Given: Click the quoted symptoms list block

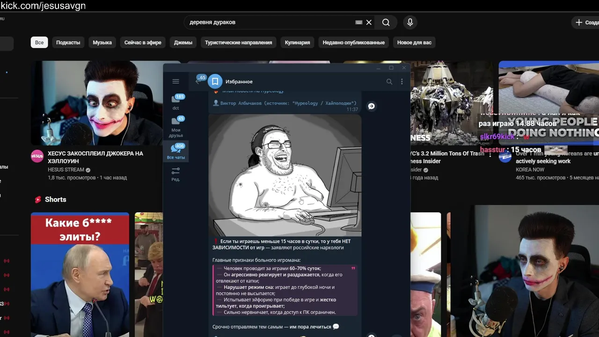Looking at the screenshot, I should (x=285, y=290).
